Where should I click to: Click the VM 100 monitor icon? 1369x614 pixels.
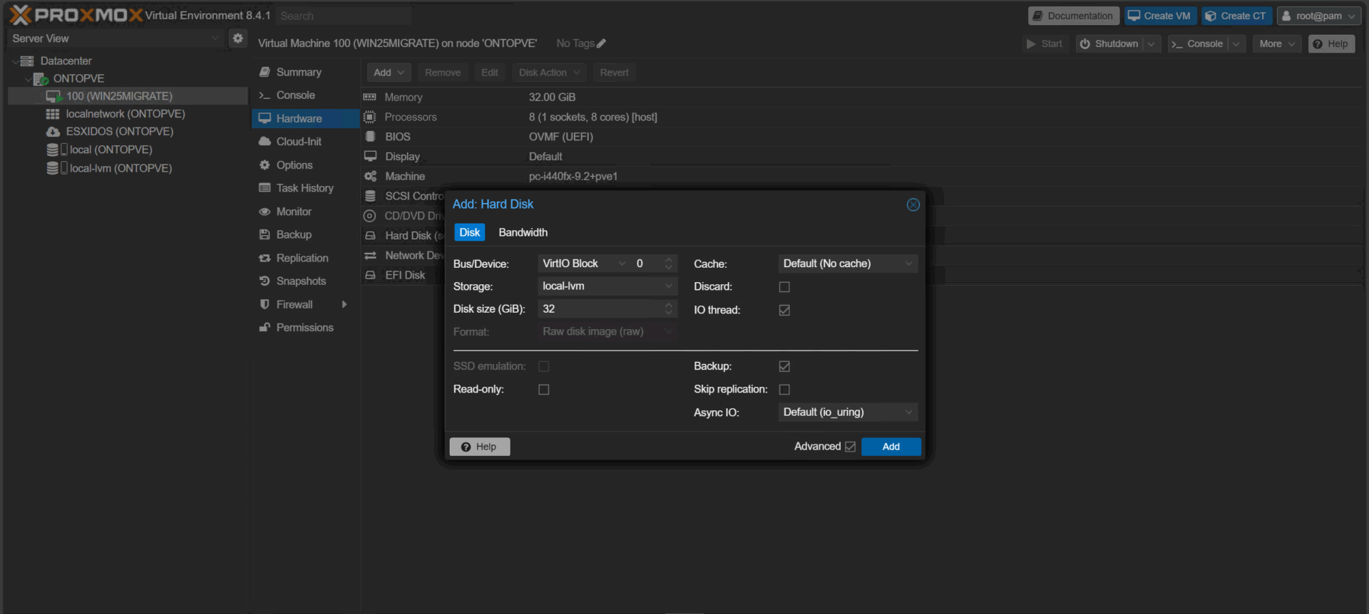[x=54, y=96]
